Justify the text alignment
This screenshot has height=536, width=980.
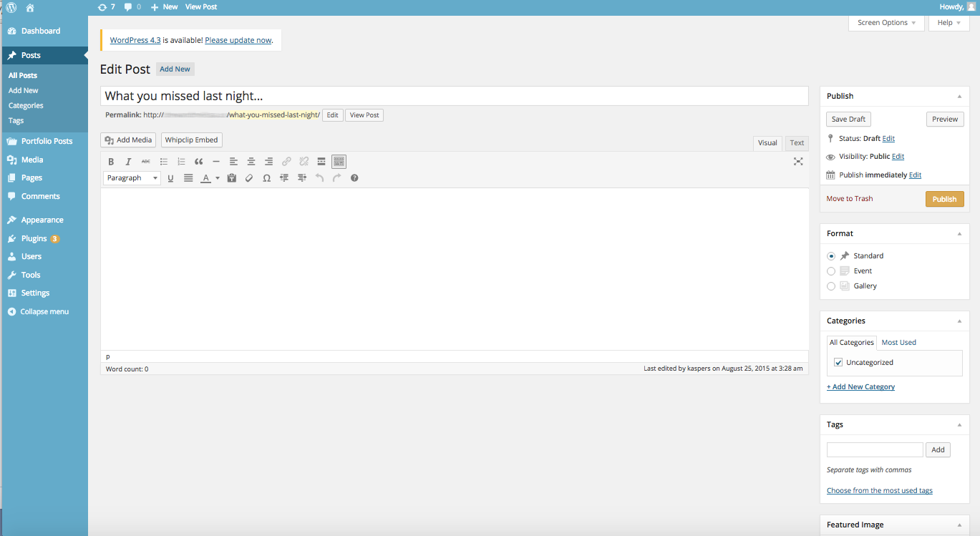[188, 178]
